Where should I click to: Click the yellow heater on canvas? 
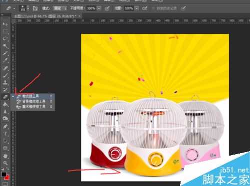[x=154, y=137]
